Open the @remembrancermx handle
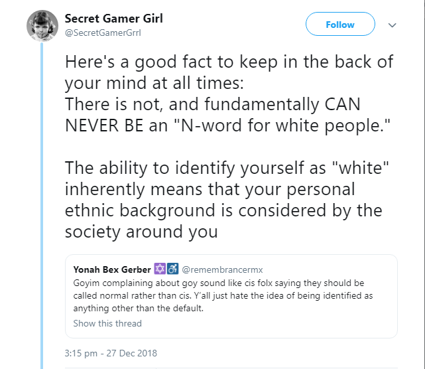Image resolution: width=425 pixels, height=369 pixels. coord(222,269)
